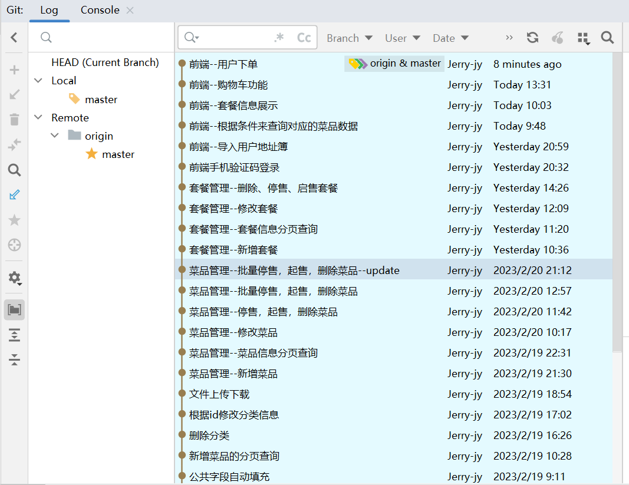
Task: Select commit 套餐管理--修改套餐
Action: [394, 209]
